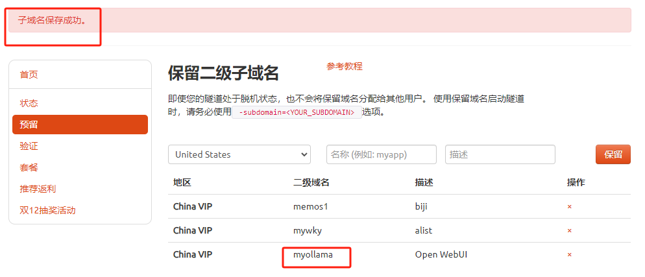The height and width of the screenshot is (277, 645).
Task: Click the 子域名保存成功 success alert
Action: pyautogui.click(x=318, y=20)
